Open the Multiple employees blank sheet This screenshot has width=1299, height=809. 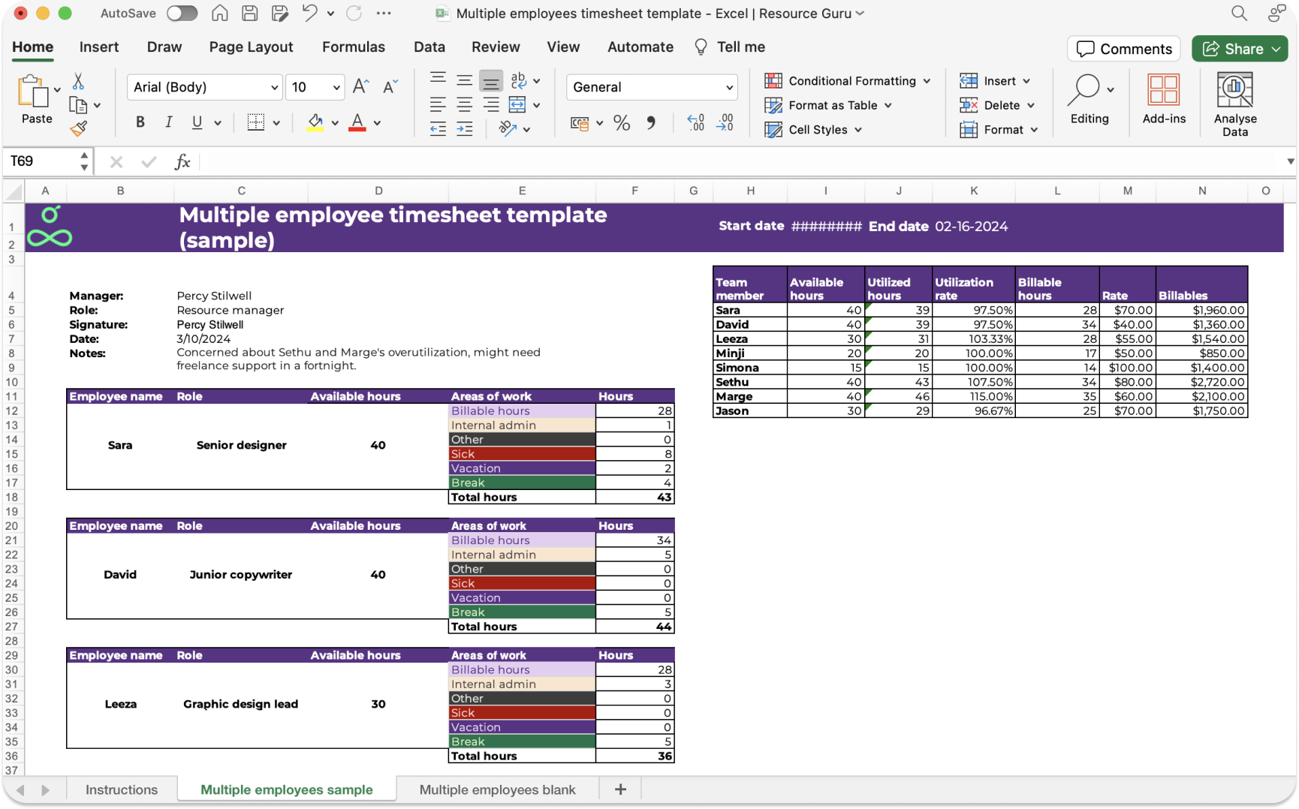[x=497, y=789]
